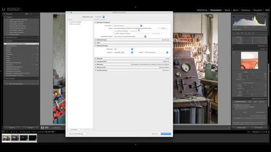The height and width of the screenshot is (152, 271).
Task: Hide the right panel group with edge arrow
Action: pos(270,71)
